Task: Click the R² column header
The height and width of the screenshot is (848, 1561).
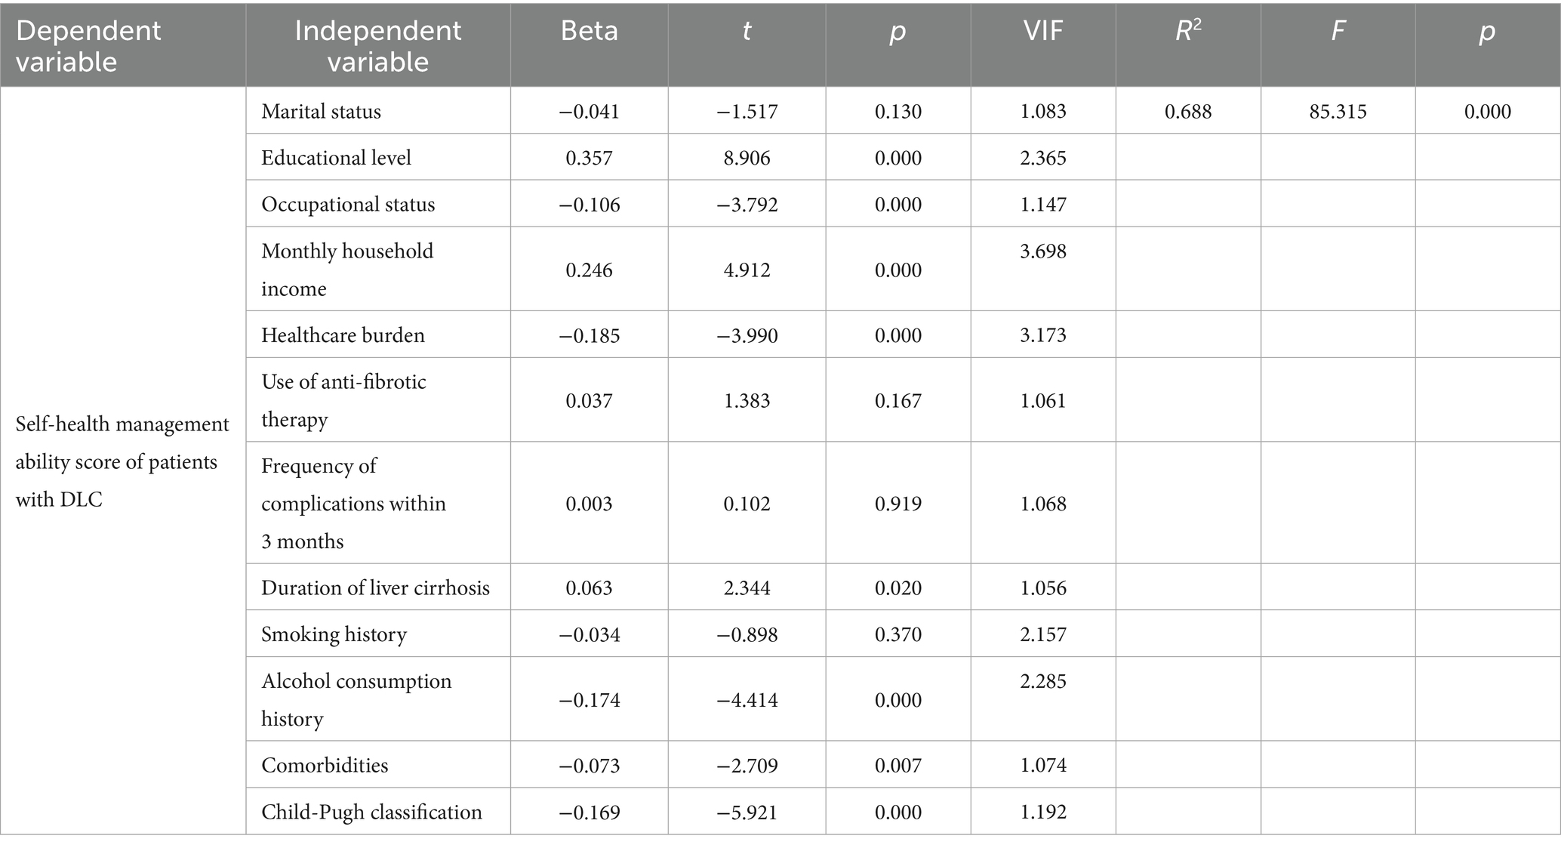Action: pyautogui.click(x=1188, y=31)
